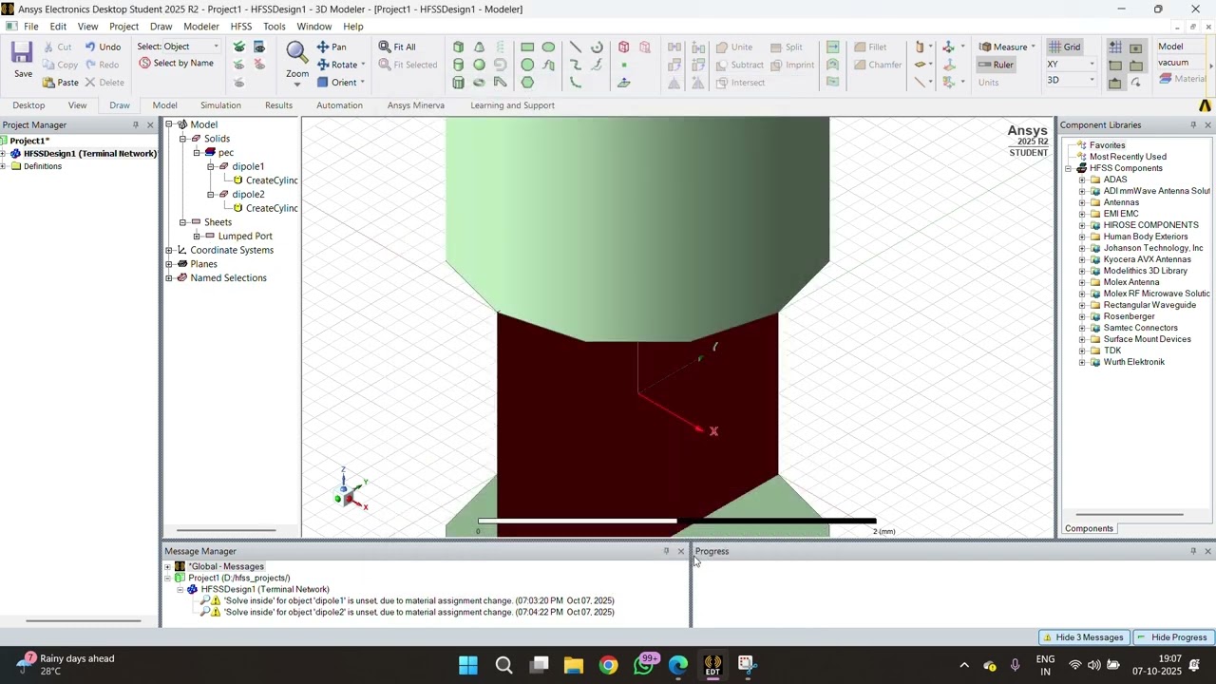This screenshot has height=684, width=1216.
Task: Open File Explorer from taskbar
Action: coord(573,665)
